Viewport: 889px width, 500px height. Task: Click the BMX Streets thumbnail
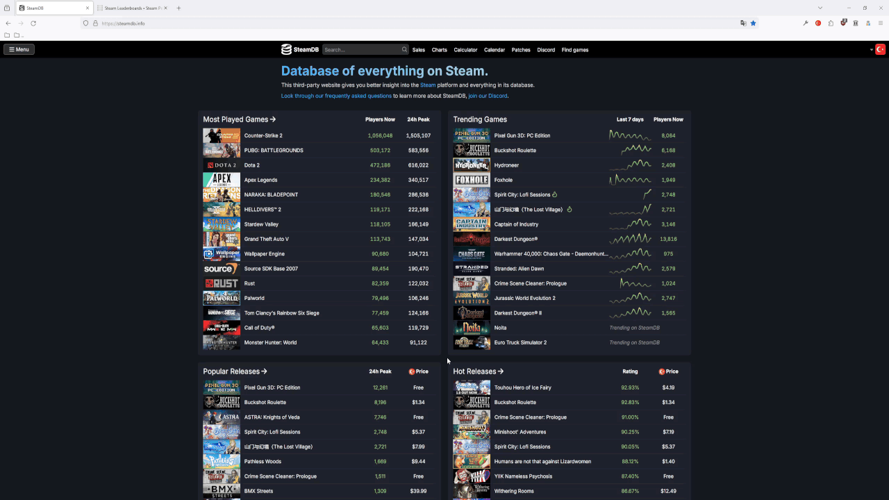(x=222, y=491)
